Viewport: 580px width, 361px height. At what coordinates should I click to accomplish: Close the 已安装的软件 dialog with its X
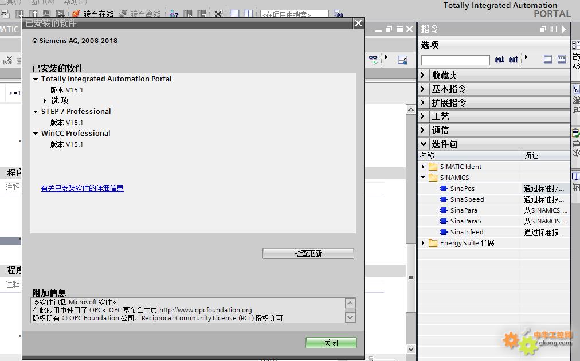[358, 23]
